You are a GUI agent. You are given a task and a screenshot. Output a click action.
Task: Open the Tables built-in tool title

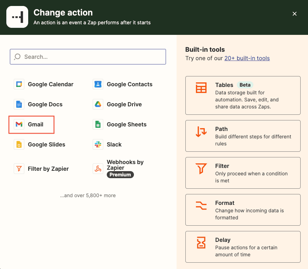(x=224, y=85)
